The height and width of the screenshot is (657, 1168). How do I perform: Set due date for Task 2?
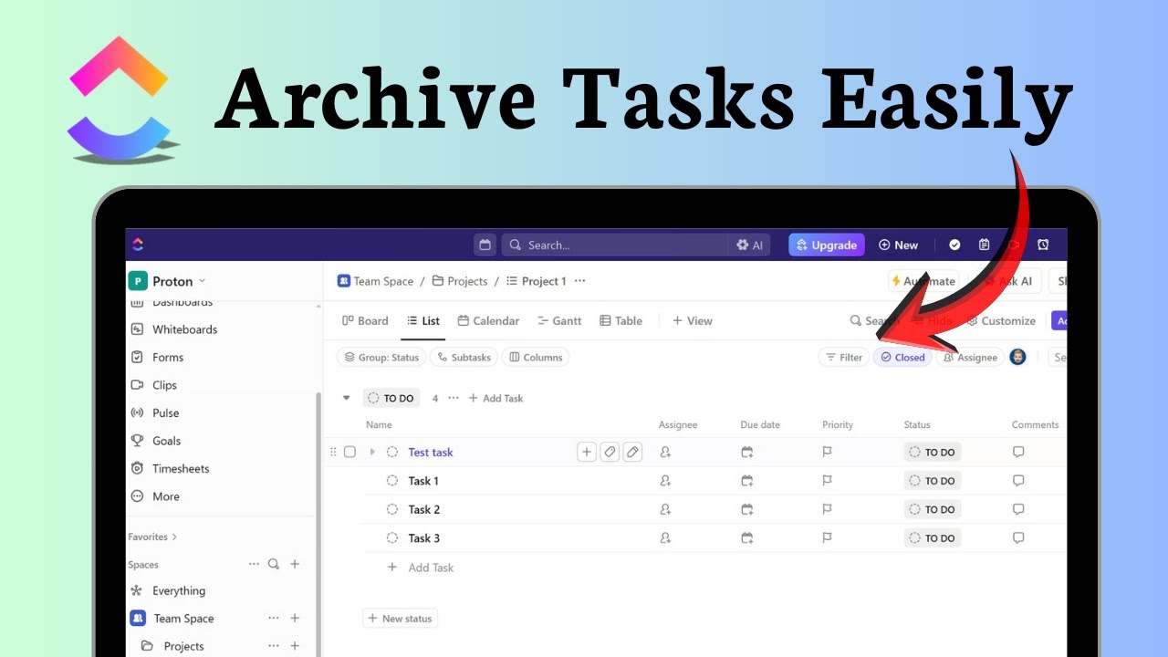pyautogui.click(x=747, y=509)
